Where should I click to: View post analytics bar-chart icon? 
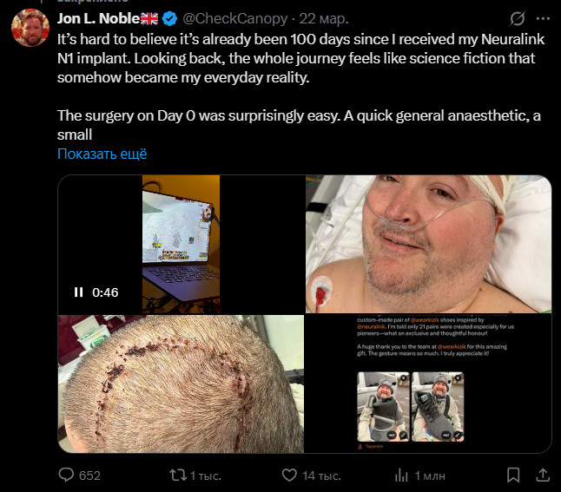pyautogui.click(x=401, y=476)
